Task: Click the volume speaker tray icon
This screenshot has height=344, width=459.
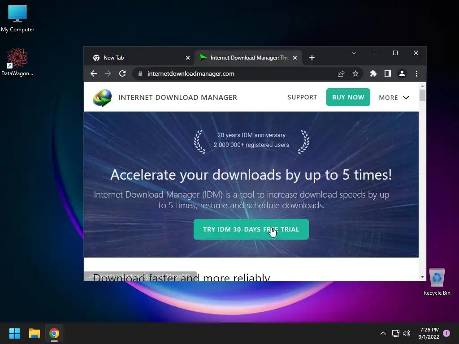Action: [x=407, y=333]
